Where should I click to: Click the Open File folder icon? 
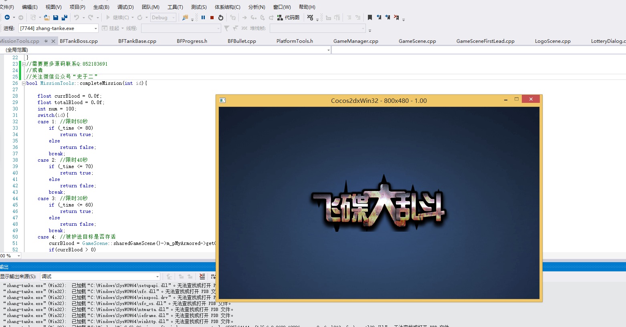click(47, 17)
